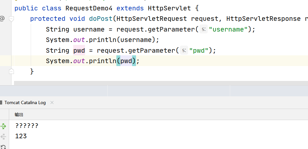Select the Tomcat Catalina Log tab

coord(25,103)
